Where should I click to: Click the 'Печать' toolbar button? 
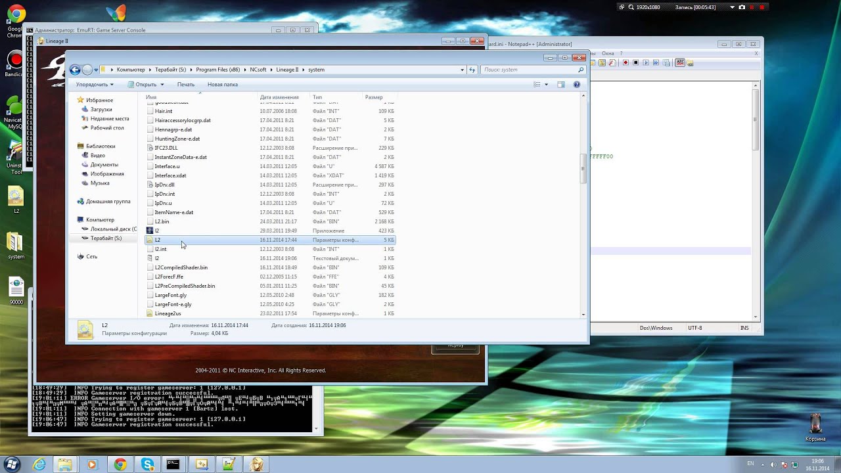[186, 85]
